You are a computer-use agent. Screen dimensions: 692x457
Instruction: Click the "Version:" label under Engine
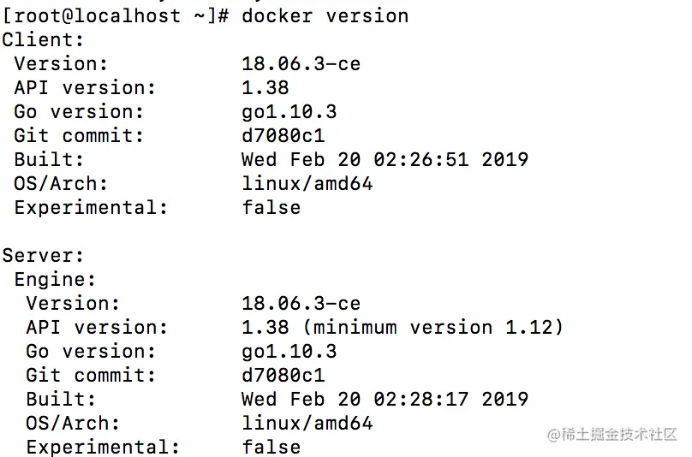pos(74,303)
